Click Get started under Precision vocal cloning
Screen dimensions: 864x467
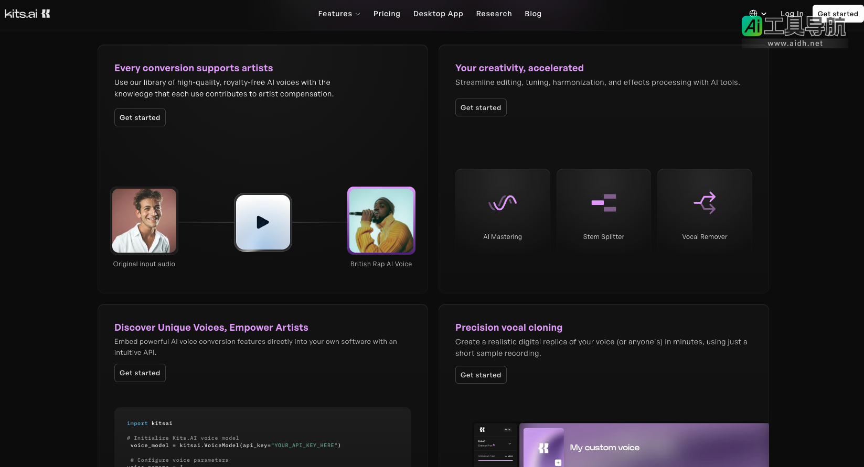coord(481,375)
